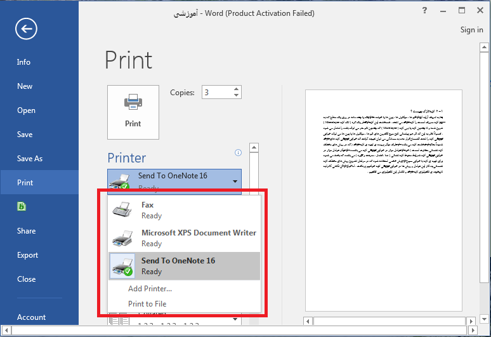Decrease copies with the down arrow
Screen dimensions: 491x337
coord(237,95)
